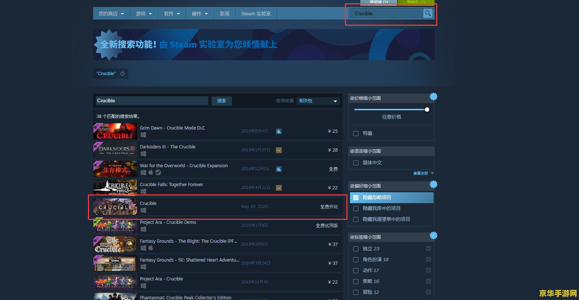579x300 pixels.
Task: Click mixed review icon for Crucible Falls
Action: [x=279, y=188]
